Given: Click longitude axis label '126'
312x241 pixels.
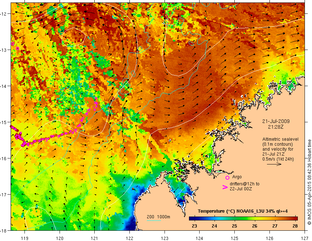Looking at the screenshot, I should [269, 238].
